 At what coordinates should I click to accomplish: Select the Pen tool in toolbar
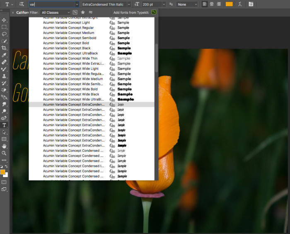[x=4, y=118]
